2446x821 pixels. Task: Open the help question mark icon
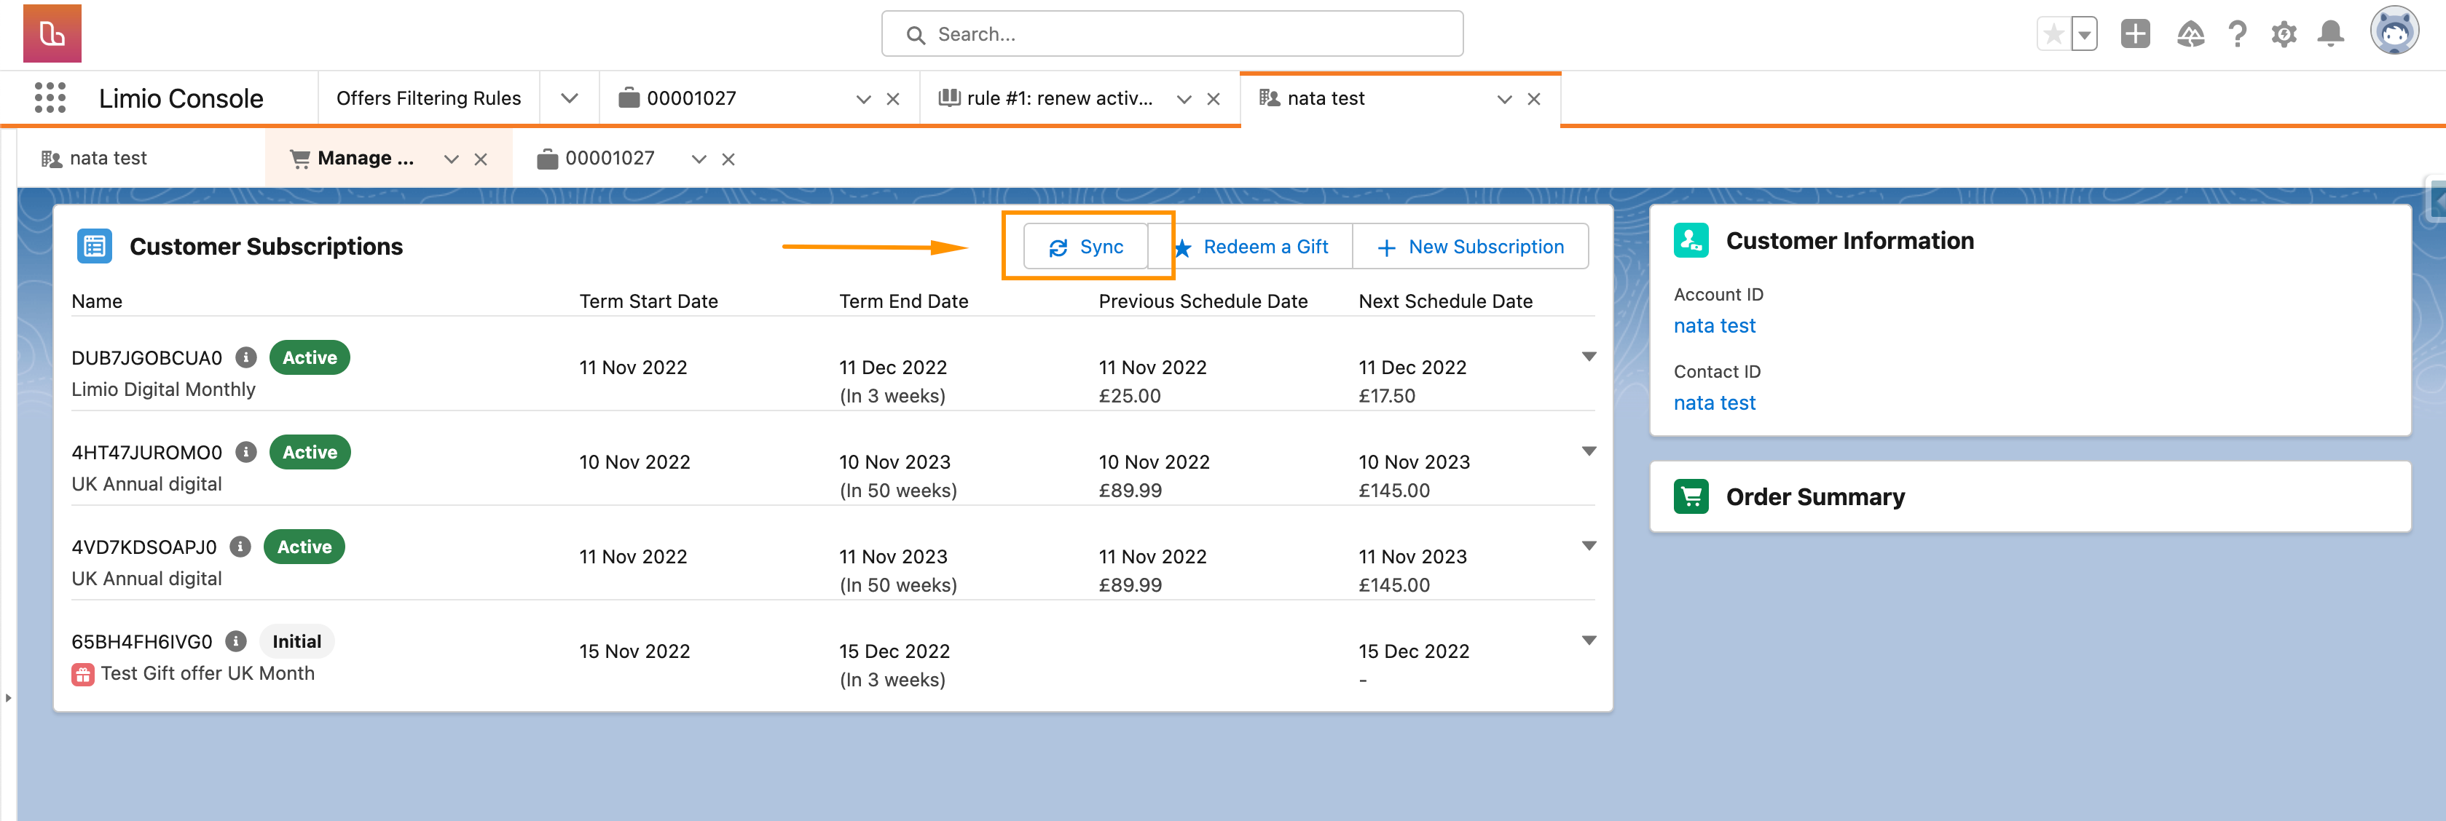[x=2237, y=34]
